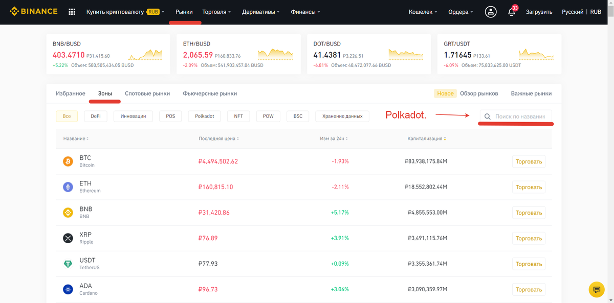The width and height of the screenshot is (614, 303).
Task: Click the Поиск по названию field
Action: 516,116
